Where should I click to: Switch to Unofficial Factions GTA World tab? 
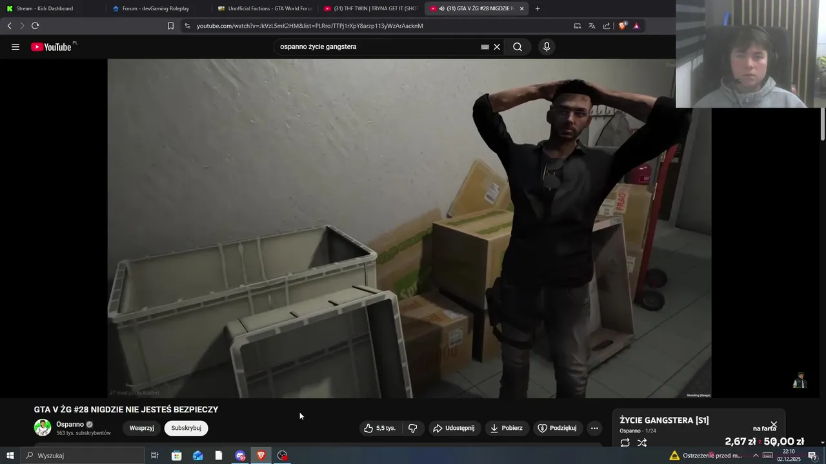tap(265, 8)
